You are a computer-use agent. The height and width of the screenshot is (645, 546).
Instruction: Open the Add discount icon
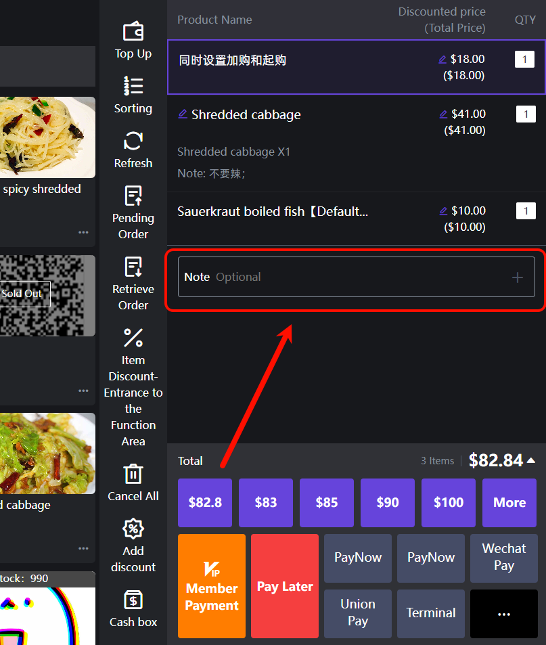133,529
